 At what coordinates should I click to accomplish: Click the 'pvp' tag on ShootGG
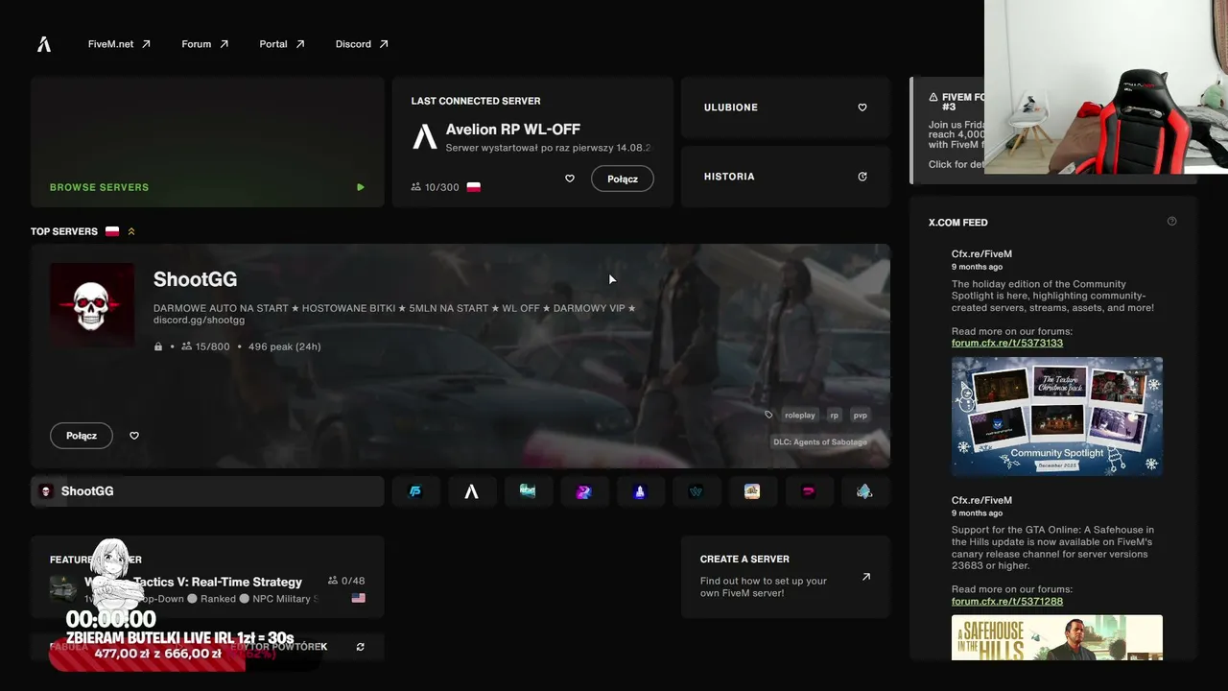(x=860, y=416)
